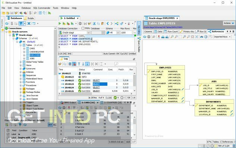The height and width of the screenshot is (148, 236).
Task: Click the blue filter funnel beside the Table objects filter
Action: click(20, 125)
